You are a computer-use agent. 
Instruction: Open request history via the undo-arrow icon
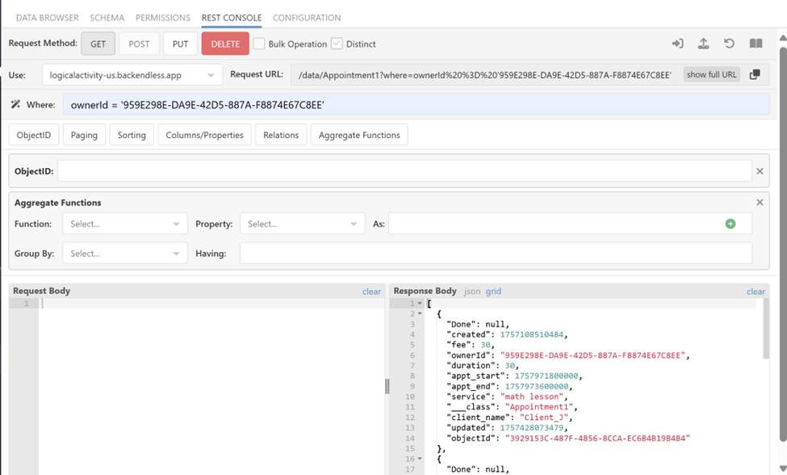pyautogui.click(x=729, y=44)
